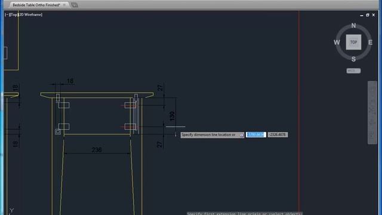Screen dimensions: 382x215
Task: Select the 236 dimension text
Action: 97,150
